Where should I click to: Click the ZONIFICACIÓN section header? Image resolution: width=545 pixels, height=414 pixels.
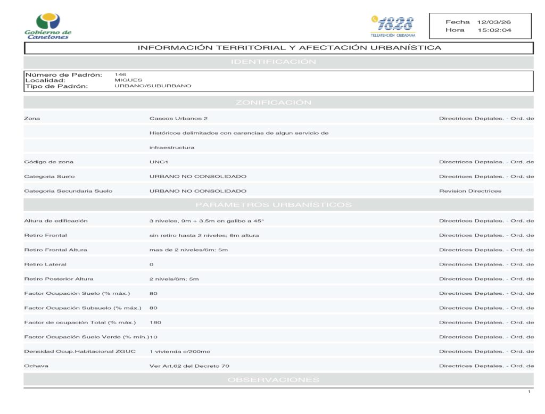pyautogui.click(x=273, y=102)
